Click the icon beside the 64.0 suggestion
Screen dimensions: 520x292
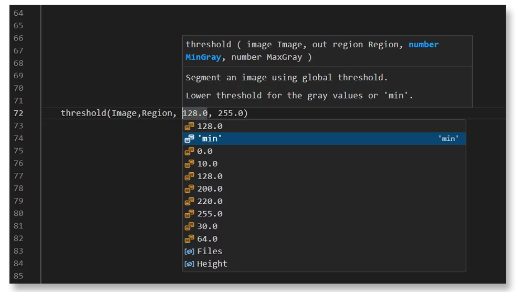coord(190,239)
